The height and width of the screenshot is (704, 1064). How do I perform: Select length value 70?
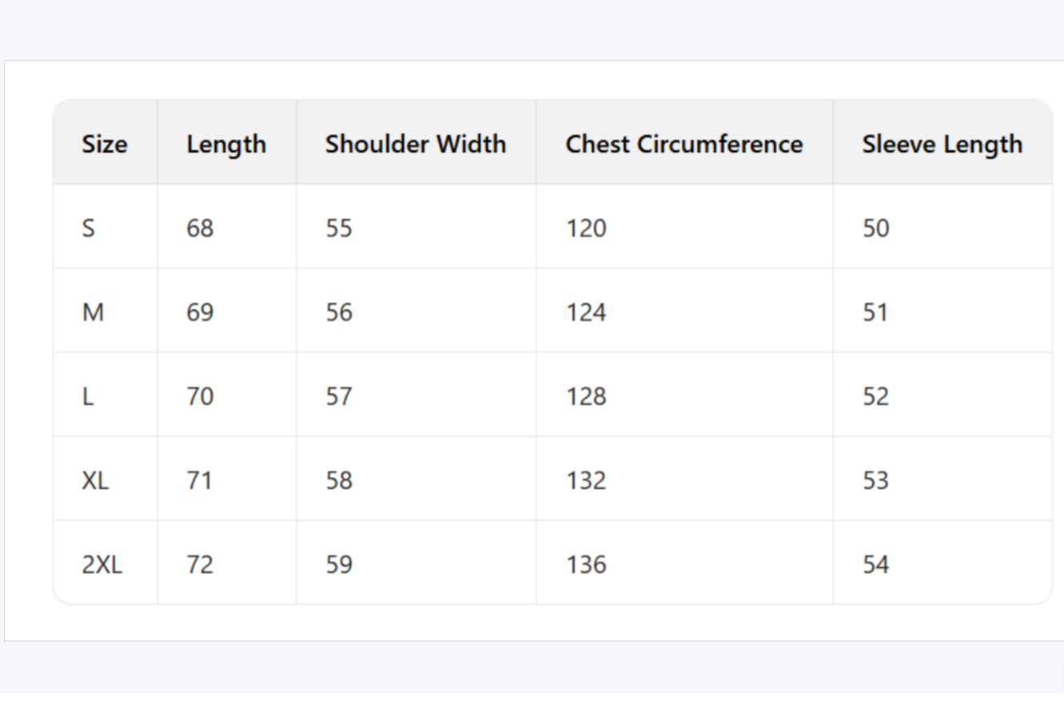pyautogui.click(x=200, y=396)
